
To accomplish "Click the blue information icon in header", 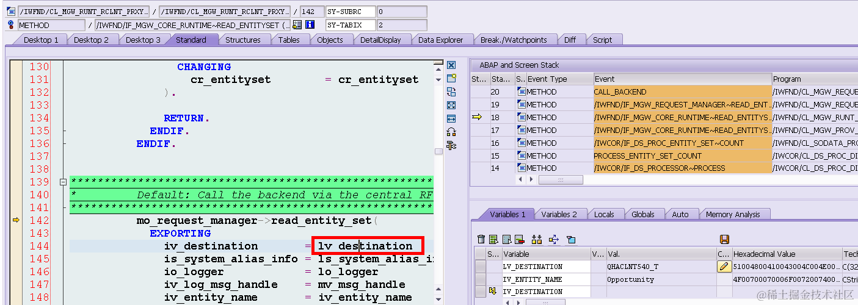I will pos(310,25).
